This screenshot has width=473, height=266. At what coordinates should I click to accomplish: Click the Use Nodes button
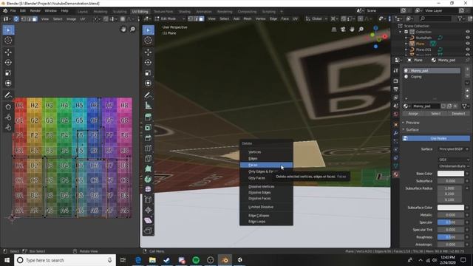(x=436, y=138)
